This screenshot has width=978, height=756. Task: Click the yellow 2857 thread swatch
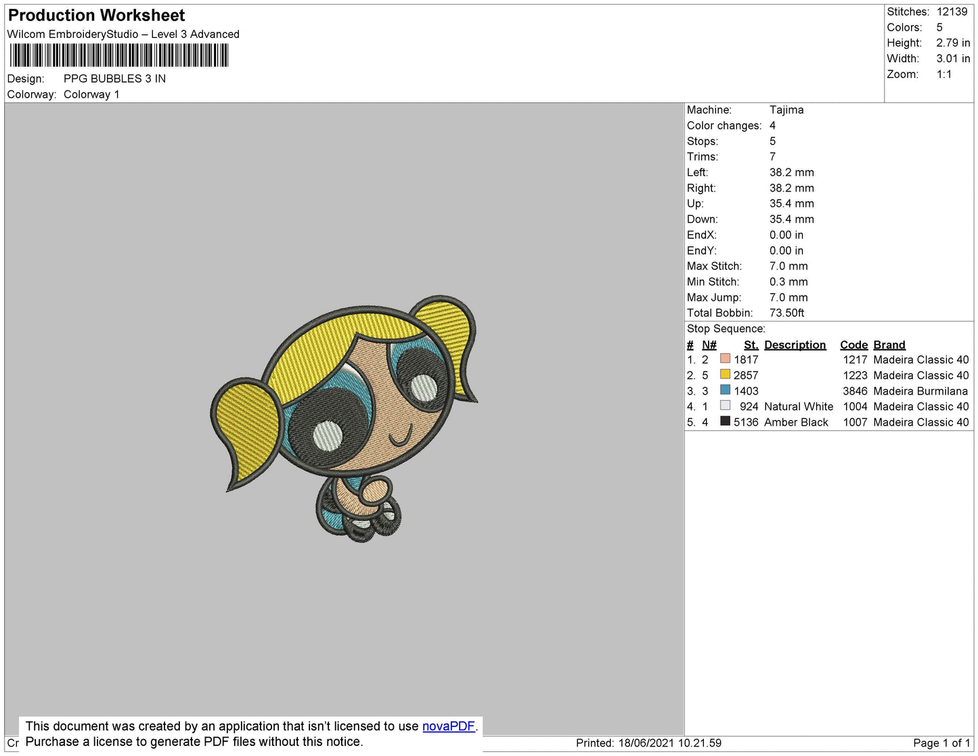[725, 374]
